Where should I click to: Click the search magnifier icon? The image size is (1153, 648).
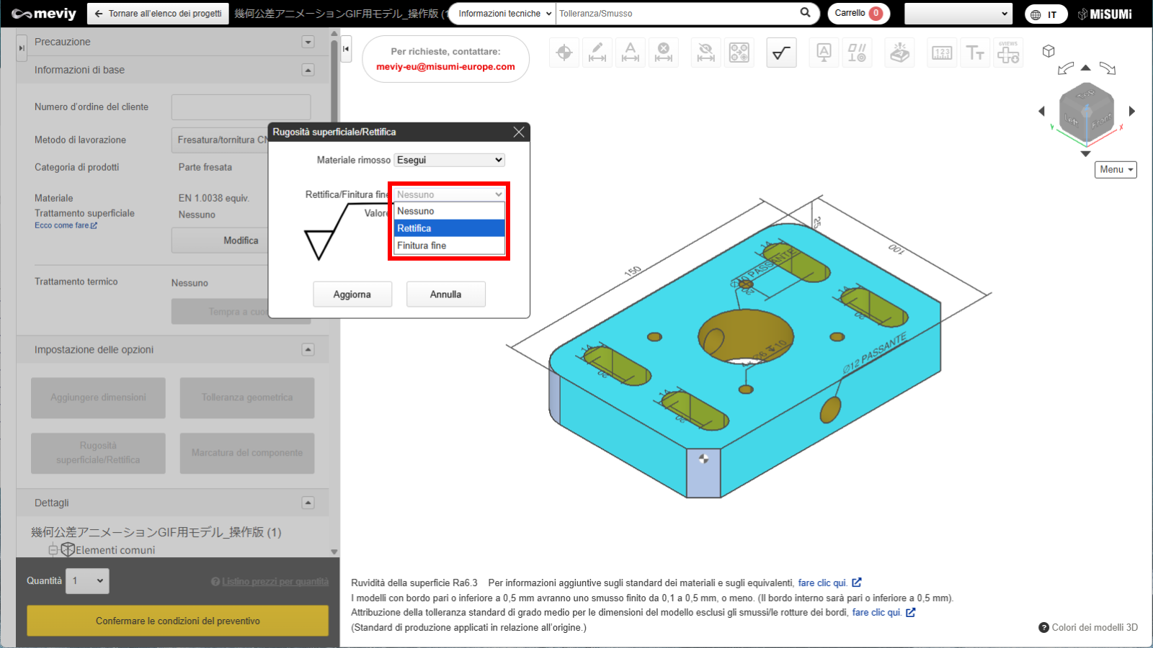click(805, 13)
